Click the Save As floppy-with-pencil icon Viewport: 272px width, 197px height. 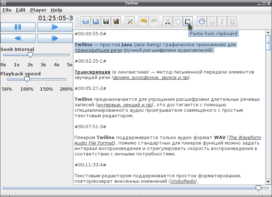coord(116,21)
